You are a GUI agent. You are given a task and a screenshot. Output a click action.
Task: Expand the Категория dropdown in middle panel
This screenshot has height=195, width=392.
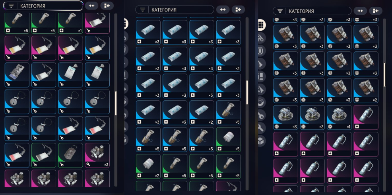point(175,10)
